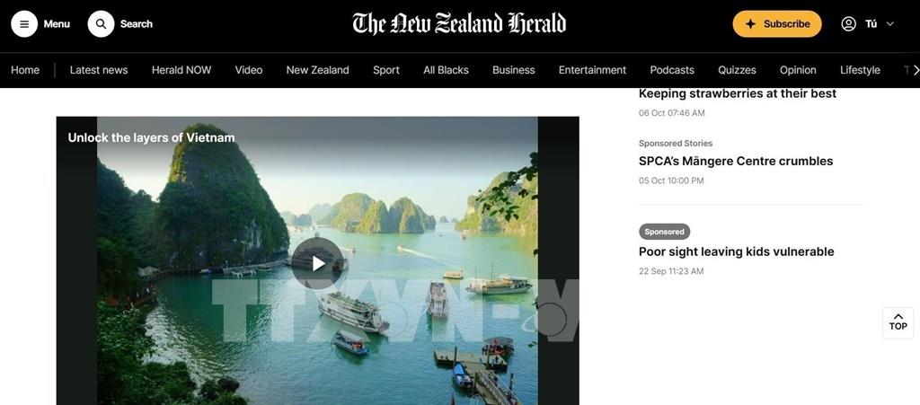Open the Quizzes menu item

(737, 70)
